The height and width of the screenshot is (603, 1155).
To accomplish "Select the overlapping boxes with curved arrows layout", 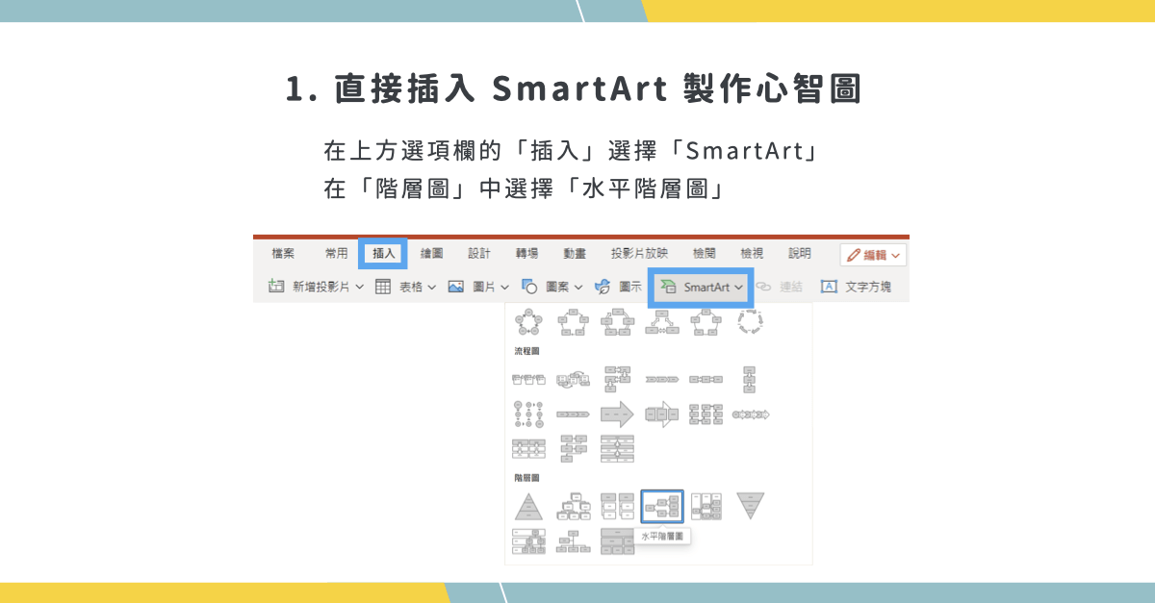I will tap(573, 380).
